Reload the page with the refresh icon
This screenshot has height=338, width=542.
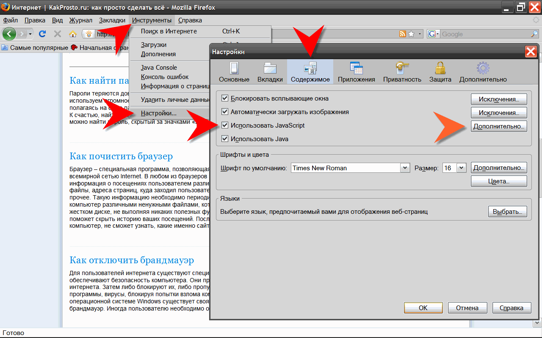tap(42, 34)
